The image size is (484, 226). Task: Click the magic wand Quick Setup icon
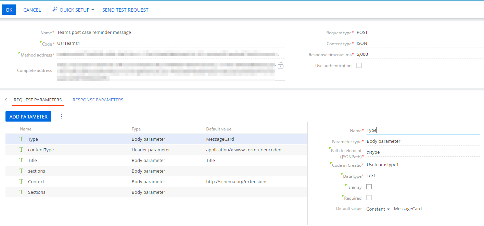pos(54,10)
